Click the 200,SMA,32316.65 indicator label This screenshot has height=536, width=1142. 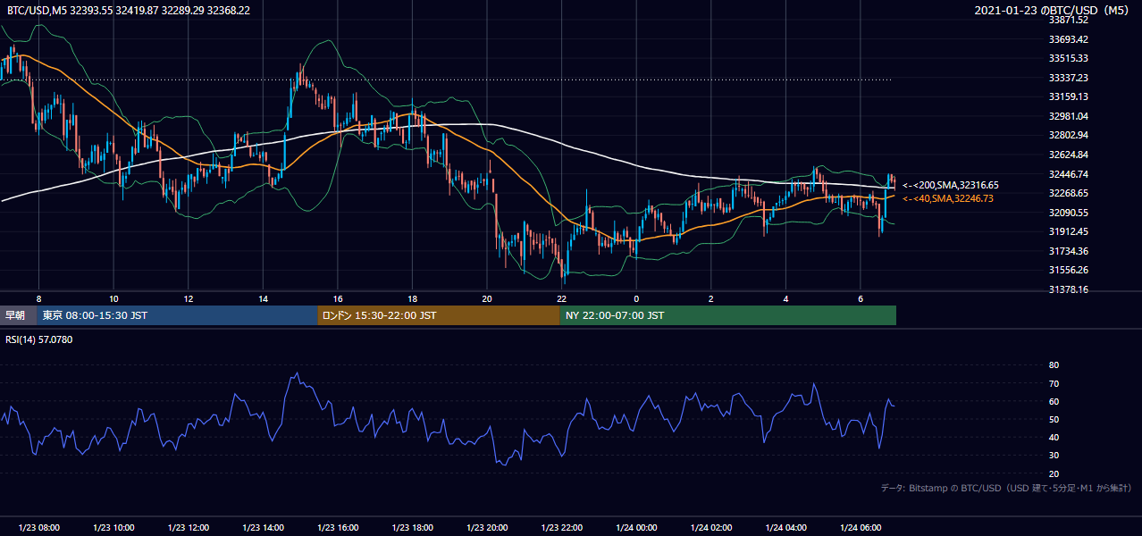point(951,185)
